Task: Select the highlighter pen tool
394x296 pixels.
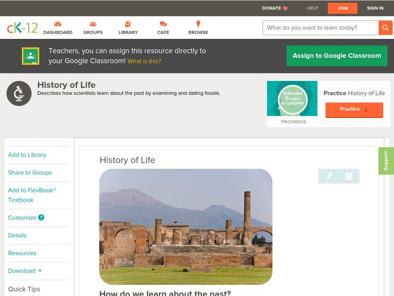Action: pyautogui.click(x=329, y=176)
